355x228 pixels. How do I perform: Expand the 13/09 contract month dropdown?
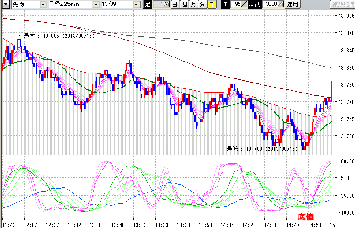(x=137, y=4)
